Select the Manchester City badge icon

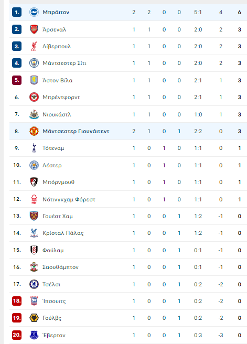coord(34,63)
